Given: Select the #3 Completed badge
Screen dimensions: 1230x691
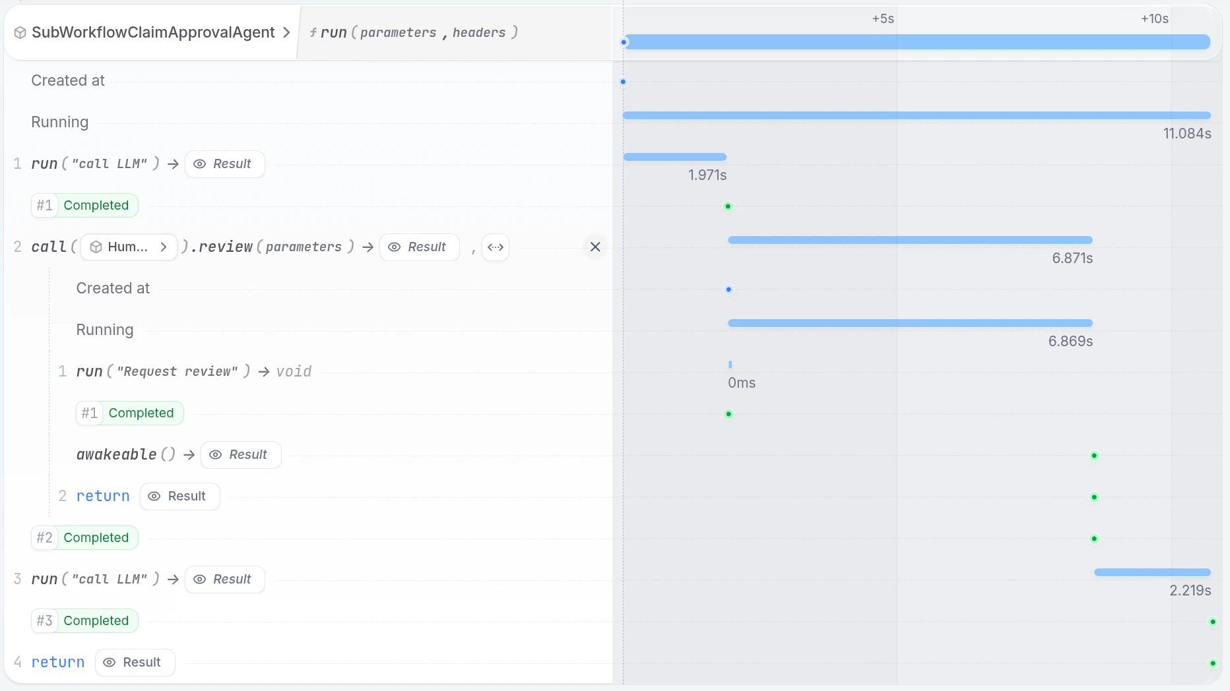Looking at the screenshot, I should [x=84, y=620].
